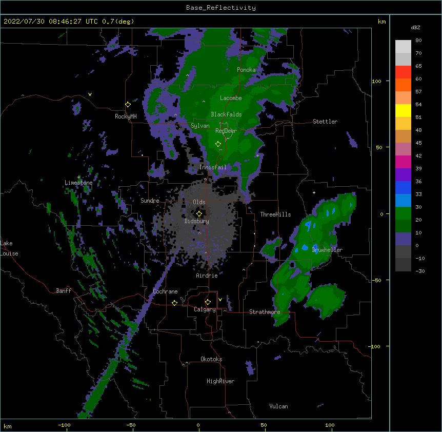Select the RockyMH label
The image size is (442, 432).
(126, 116)
